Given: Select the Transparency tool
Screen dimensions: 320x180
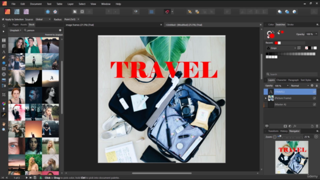Looking at the screenshot, I should [x=3, y=109].
